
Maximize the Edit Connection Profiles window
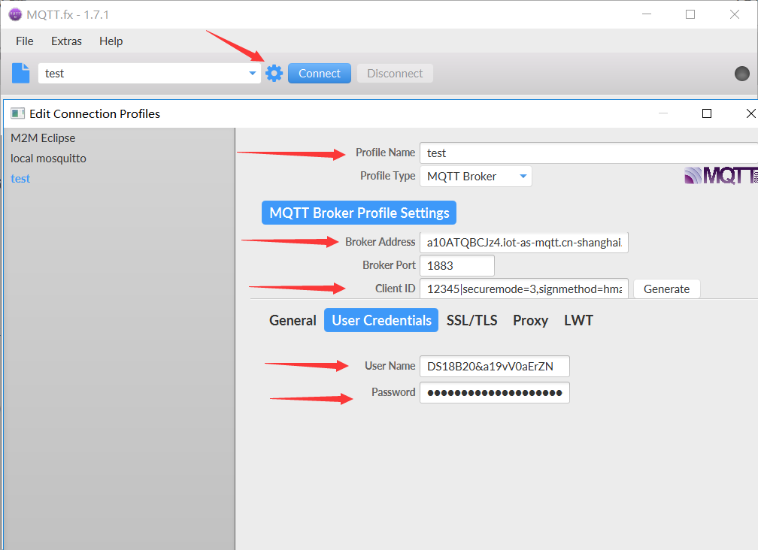(x=707, y=113)
